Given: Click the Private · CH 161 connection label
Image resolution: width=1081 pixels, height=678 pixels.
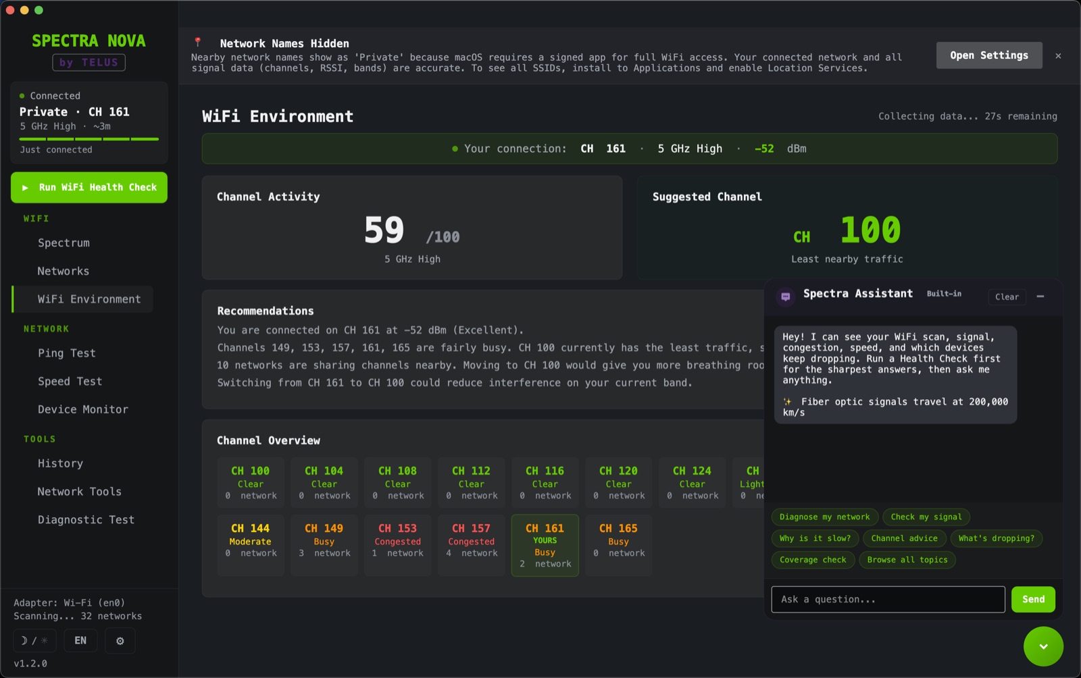Looking at the screenshot, I should click(74, 112).
